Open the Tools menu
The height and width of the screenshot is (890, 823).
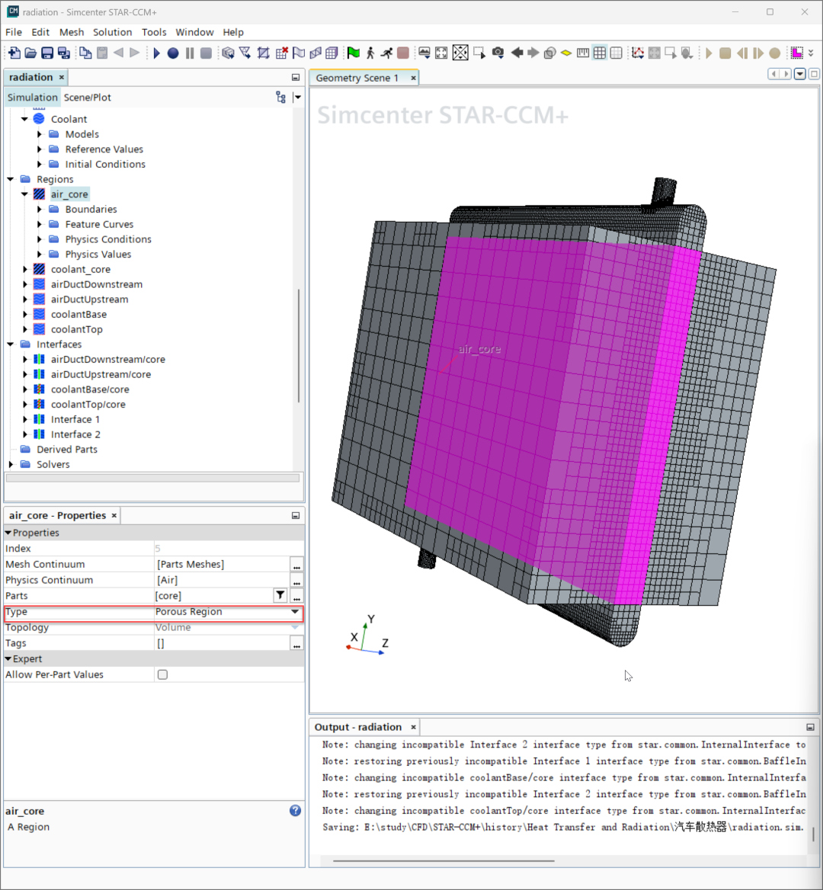click(x=154, y=32)
